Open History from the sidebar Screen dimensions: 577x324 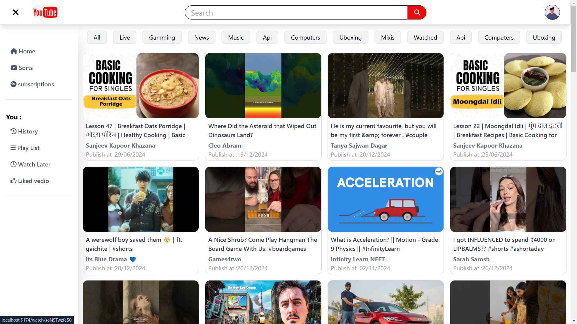coord(24,131)
